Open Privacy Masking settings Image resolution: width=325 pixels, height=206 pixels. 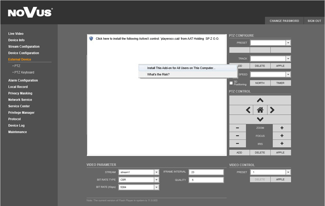tap(20, 93)
